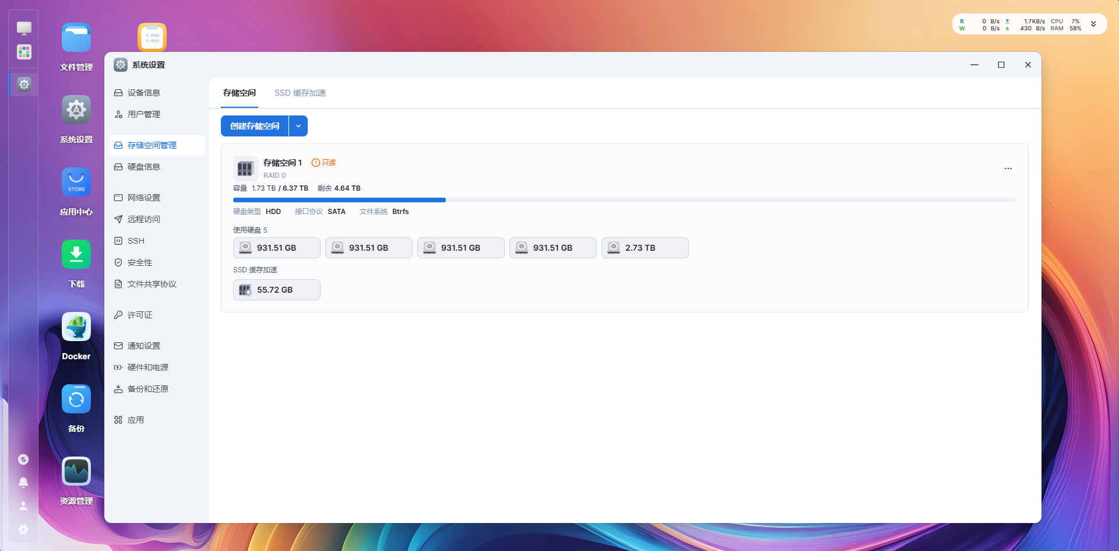Click the 存储空间 1 title text

coord(283,163)
